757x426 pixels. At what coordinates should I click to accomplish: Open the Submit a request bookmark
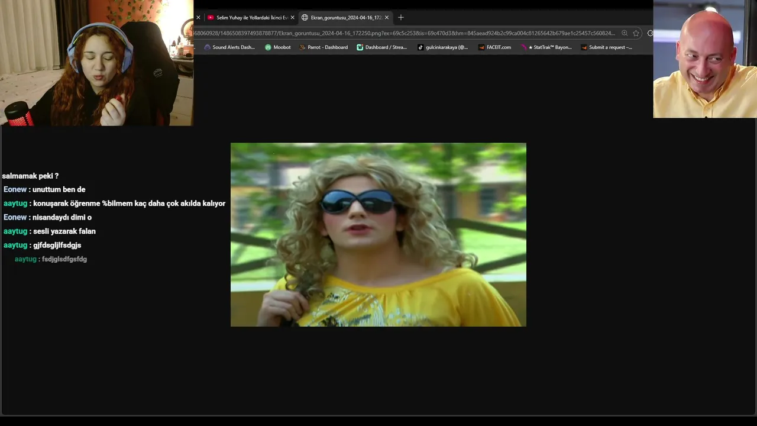click(607, 47)
